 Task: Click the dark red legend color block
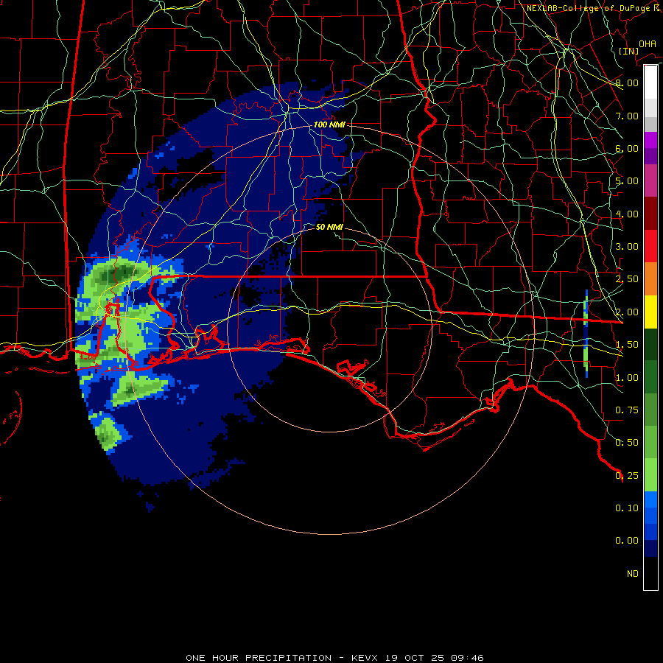click(x=650, y=214)
